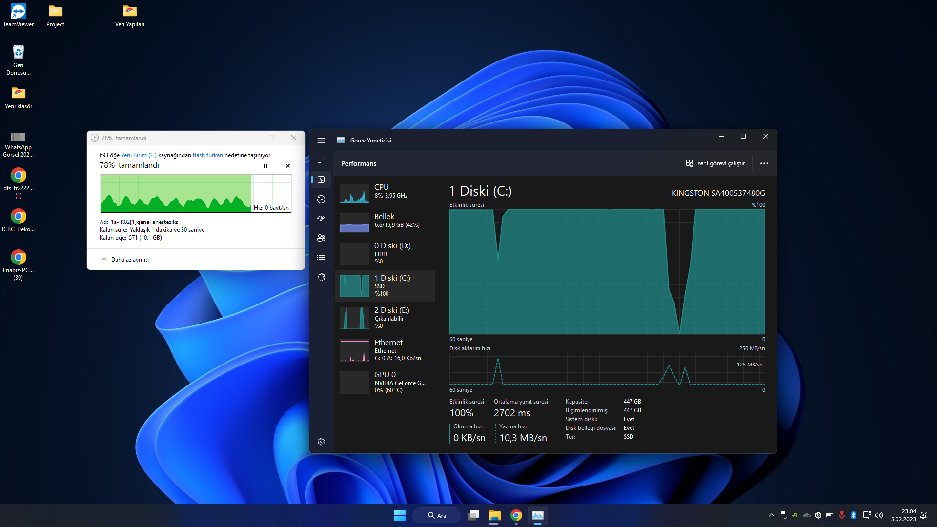Click 'Yeni görevi çalıştır' button
The image size is (937, 527).
coord(715,163)
